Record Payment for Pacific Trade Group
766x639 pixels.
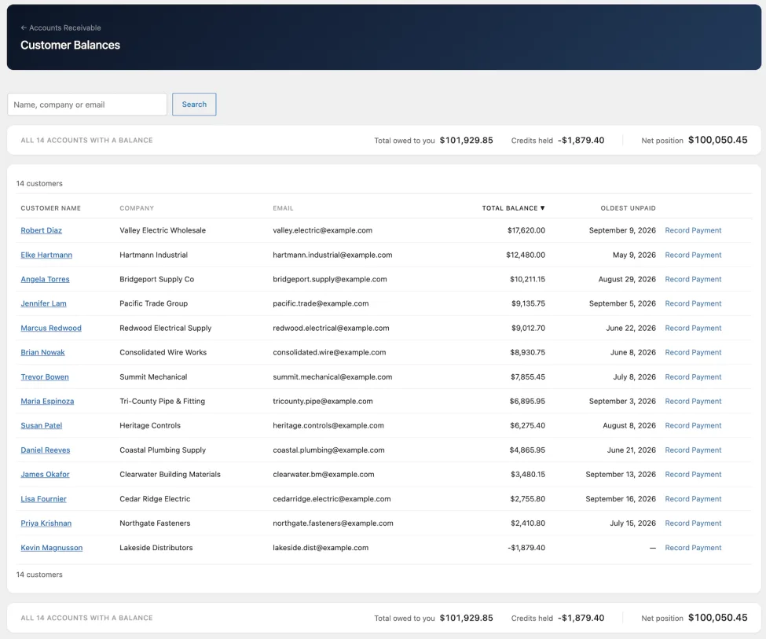coord(693,303)
